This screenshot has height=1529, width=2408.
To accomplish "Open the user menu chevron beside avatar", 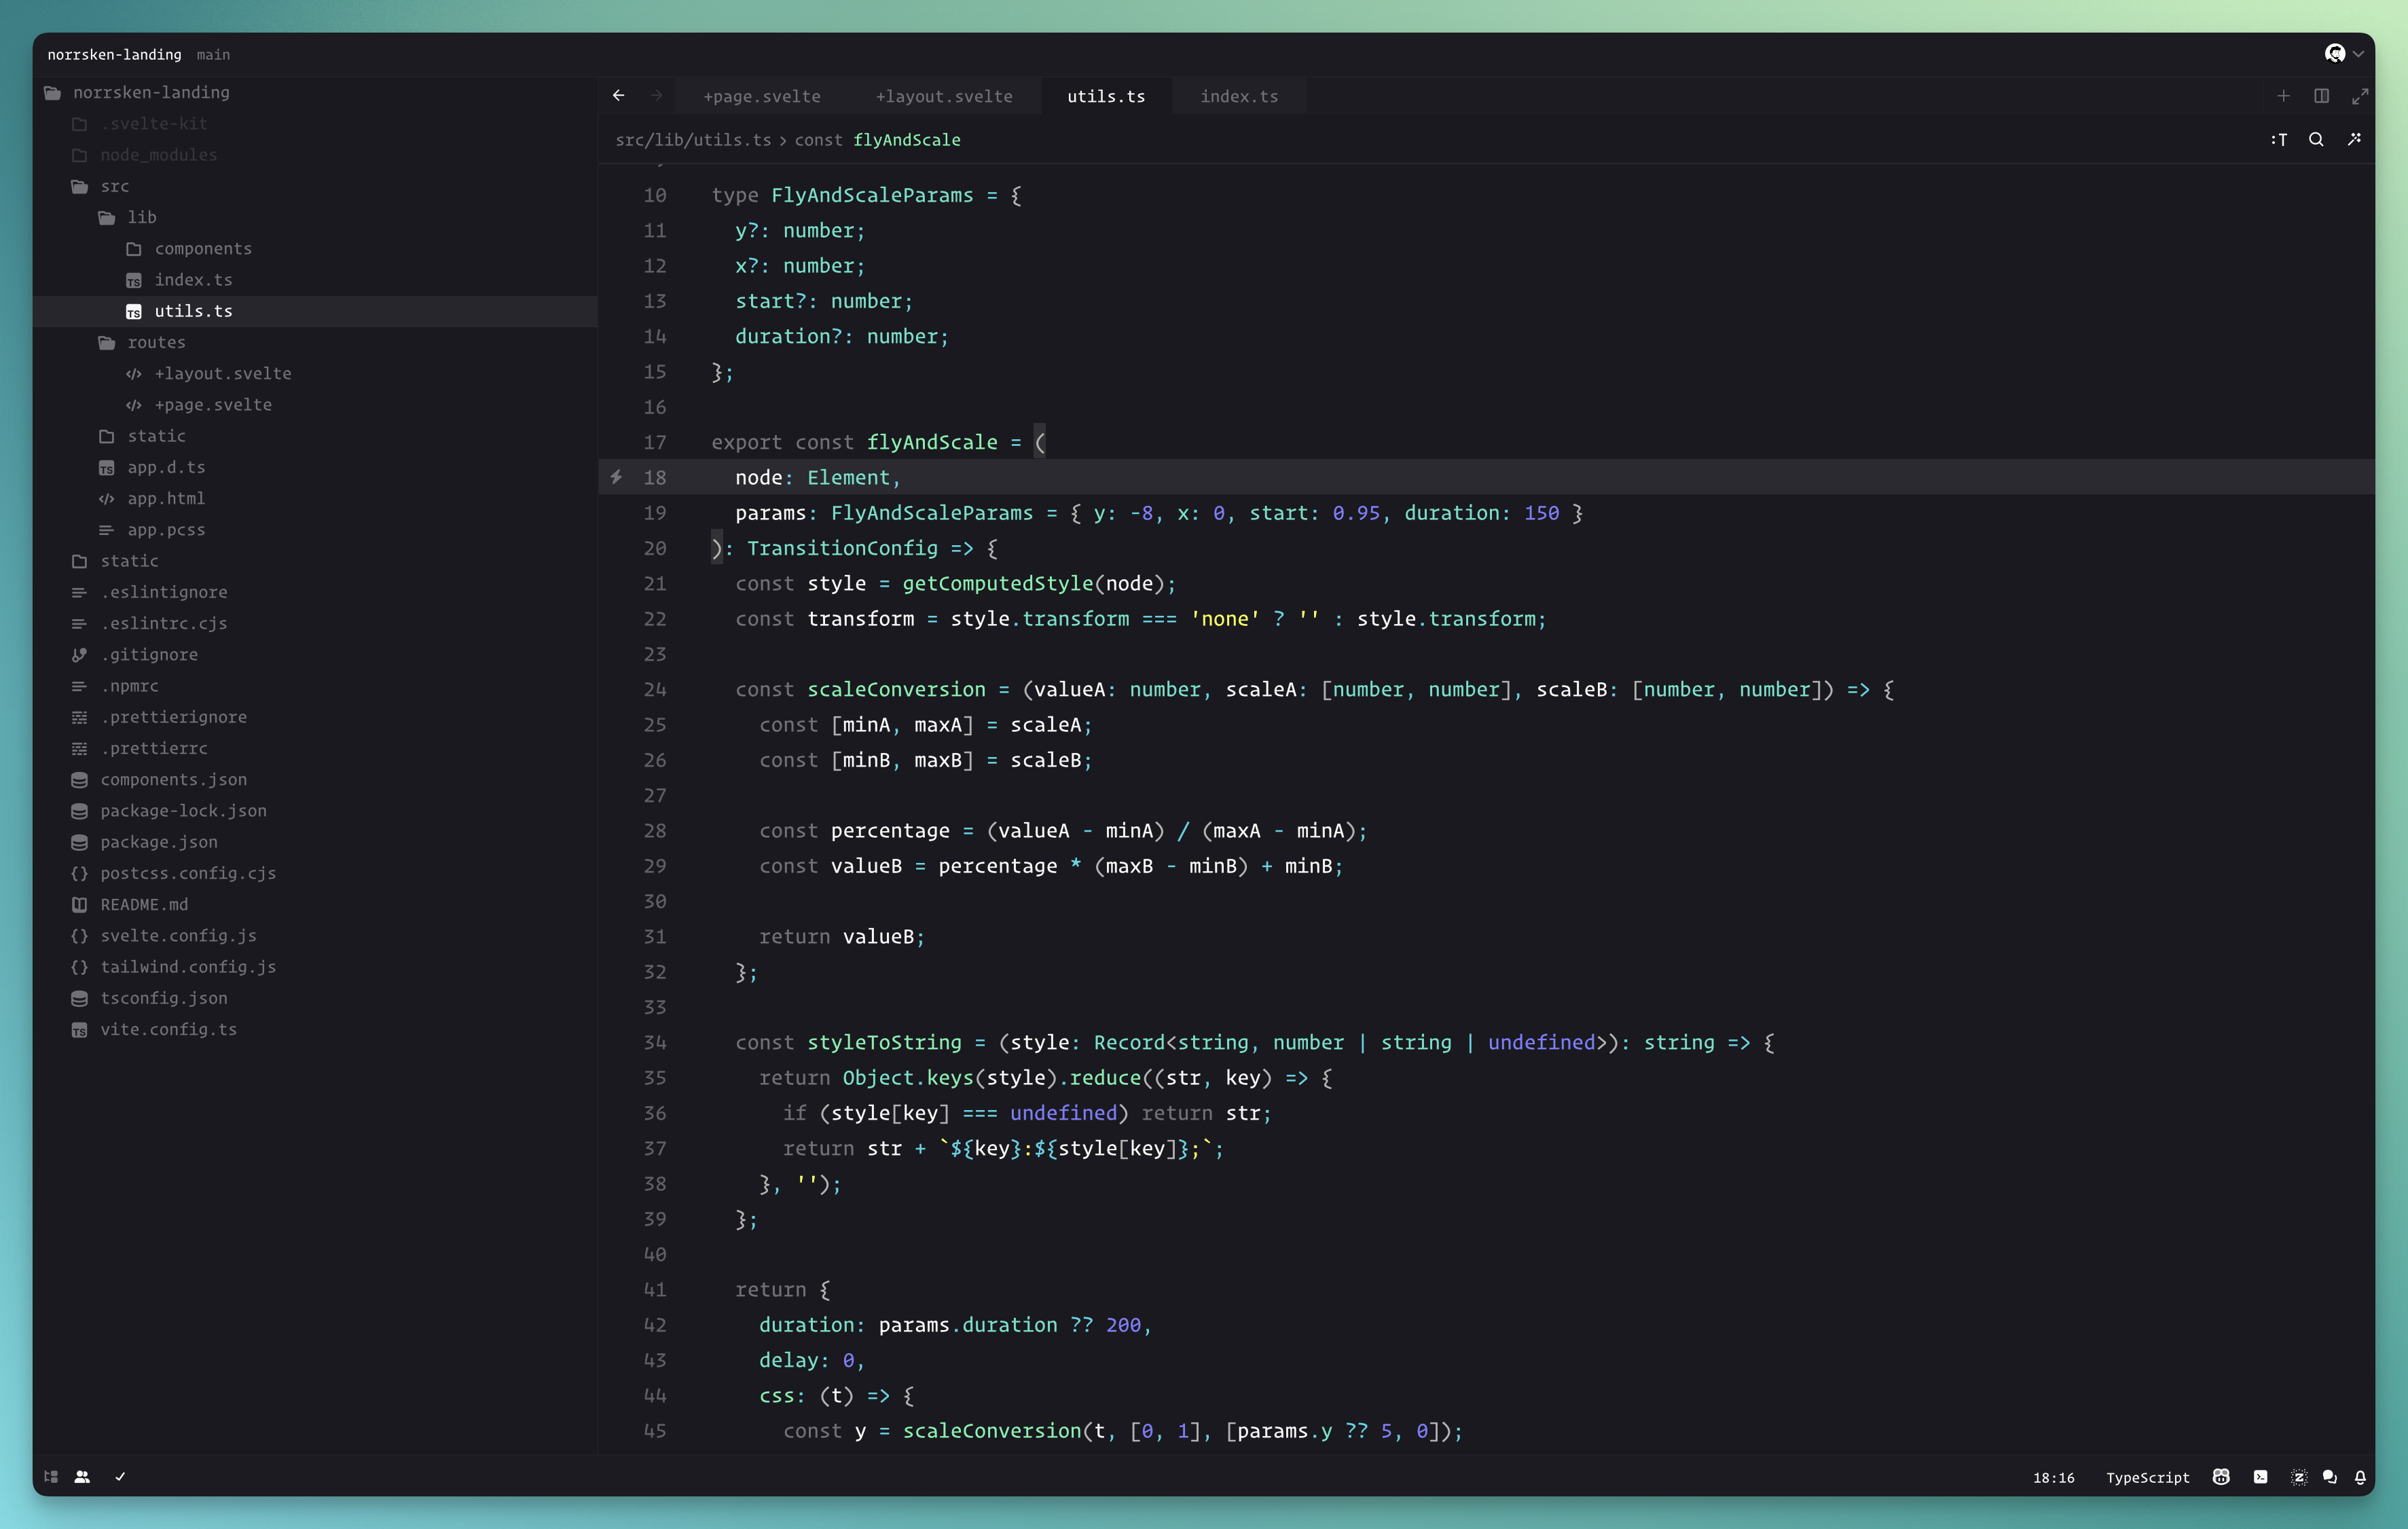I will tap(2358, 54).
